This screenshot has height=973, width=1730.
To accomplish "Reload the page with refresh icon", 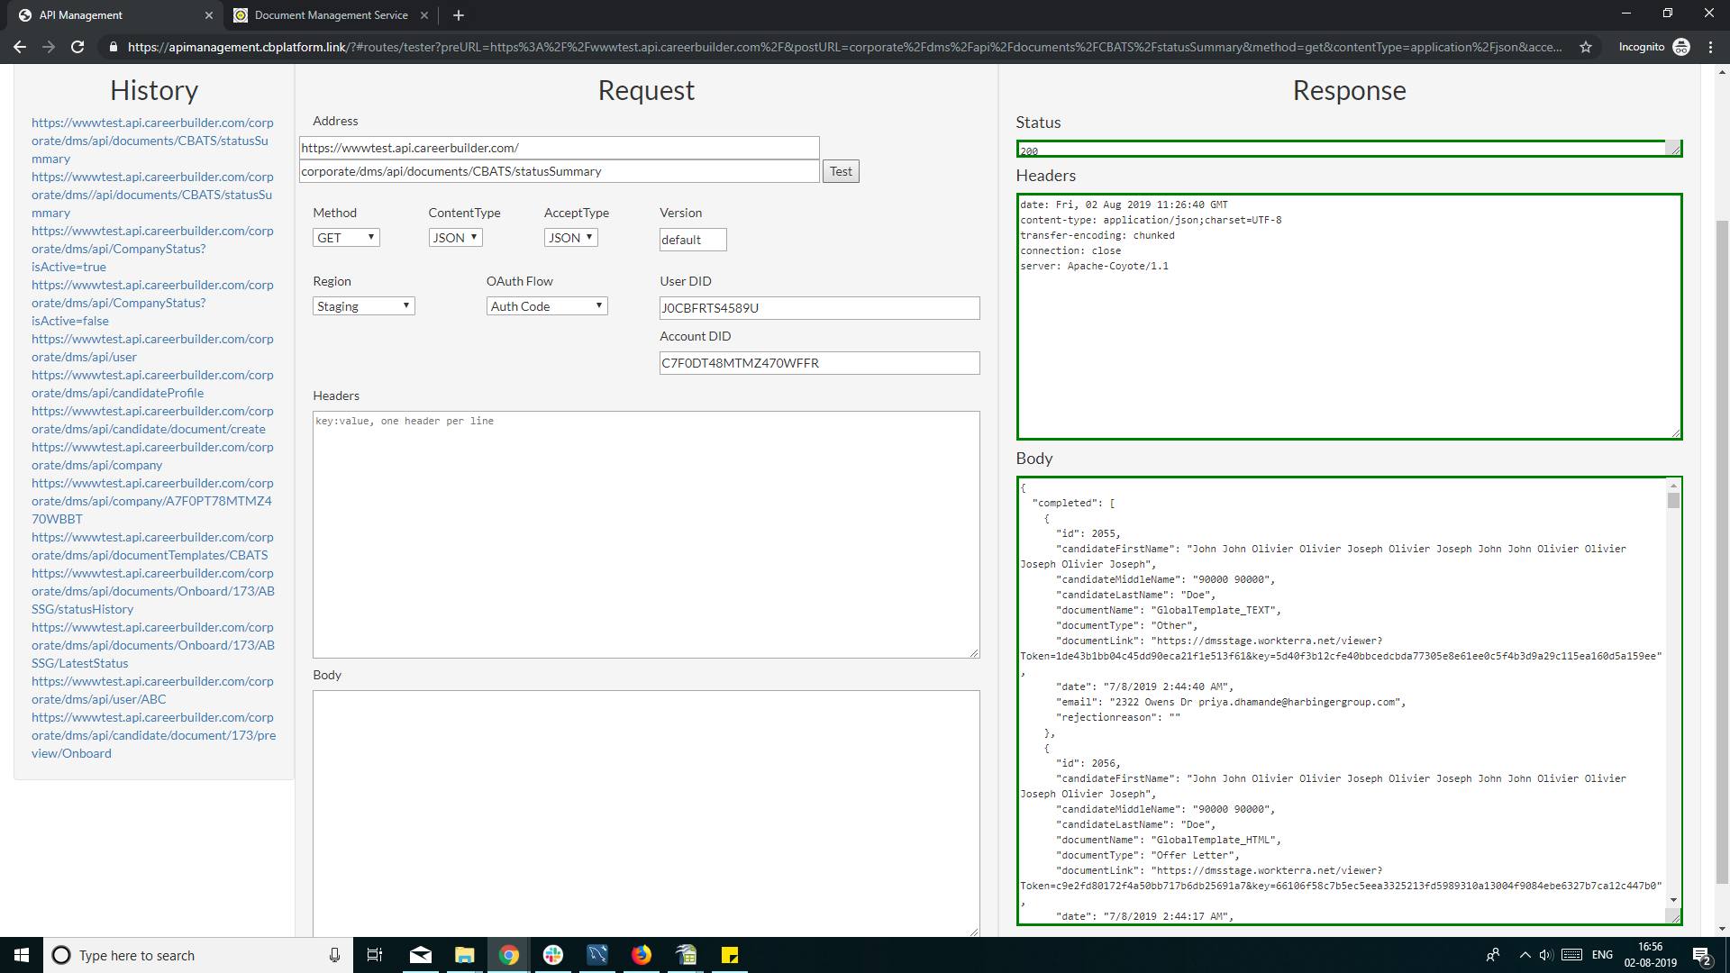I will [77, 47].
